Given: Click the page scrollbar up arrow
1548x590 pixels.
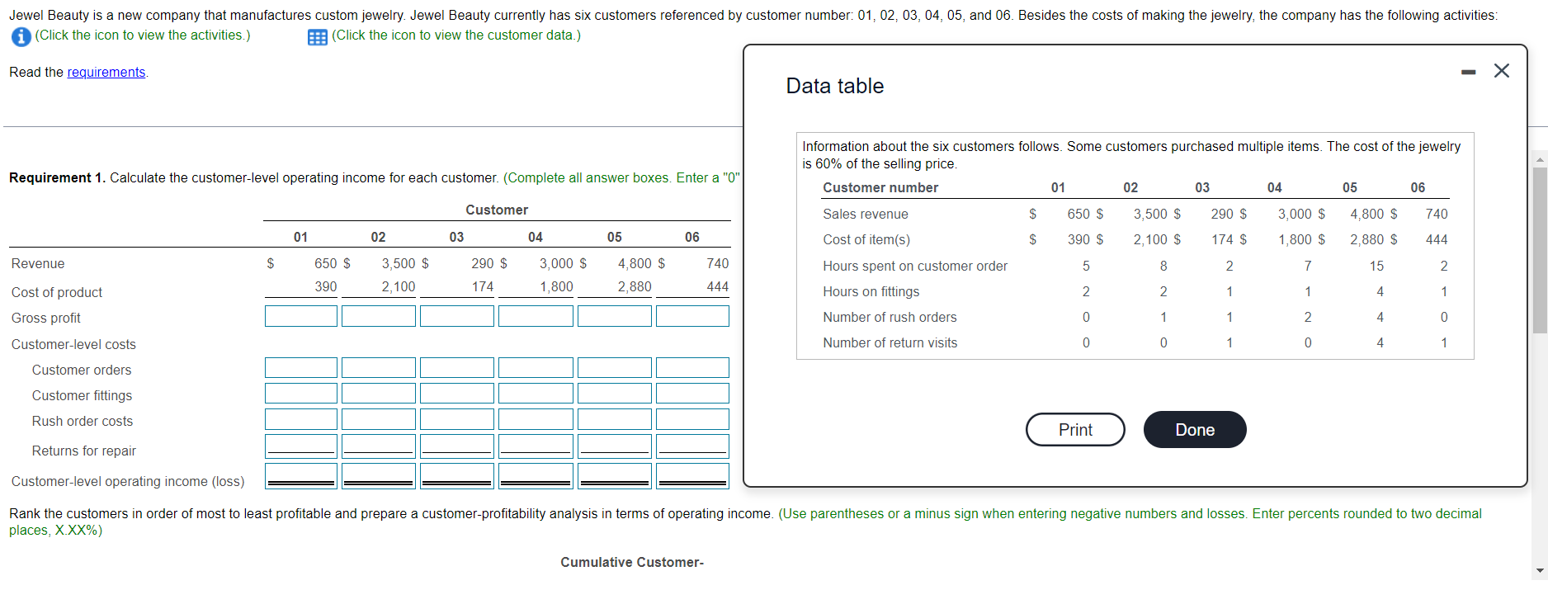Looking at the screenshot, I should (x=1540, y=159).
